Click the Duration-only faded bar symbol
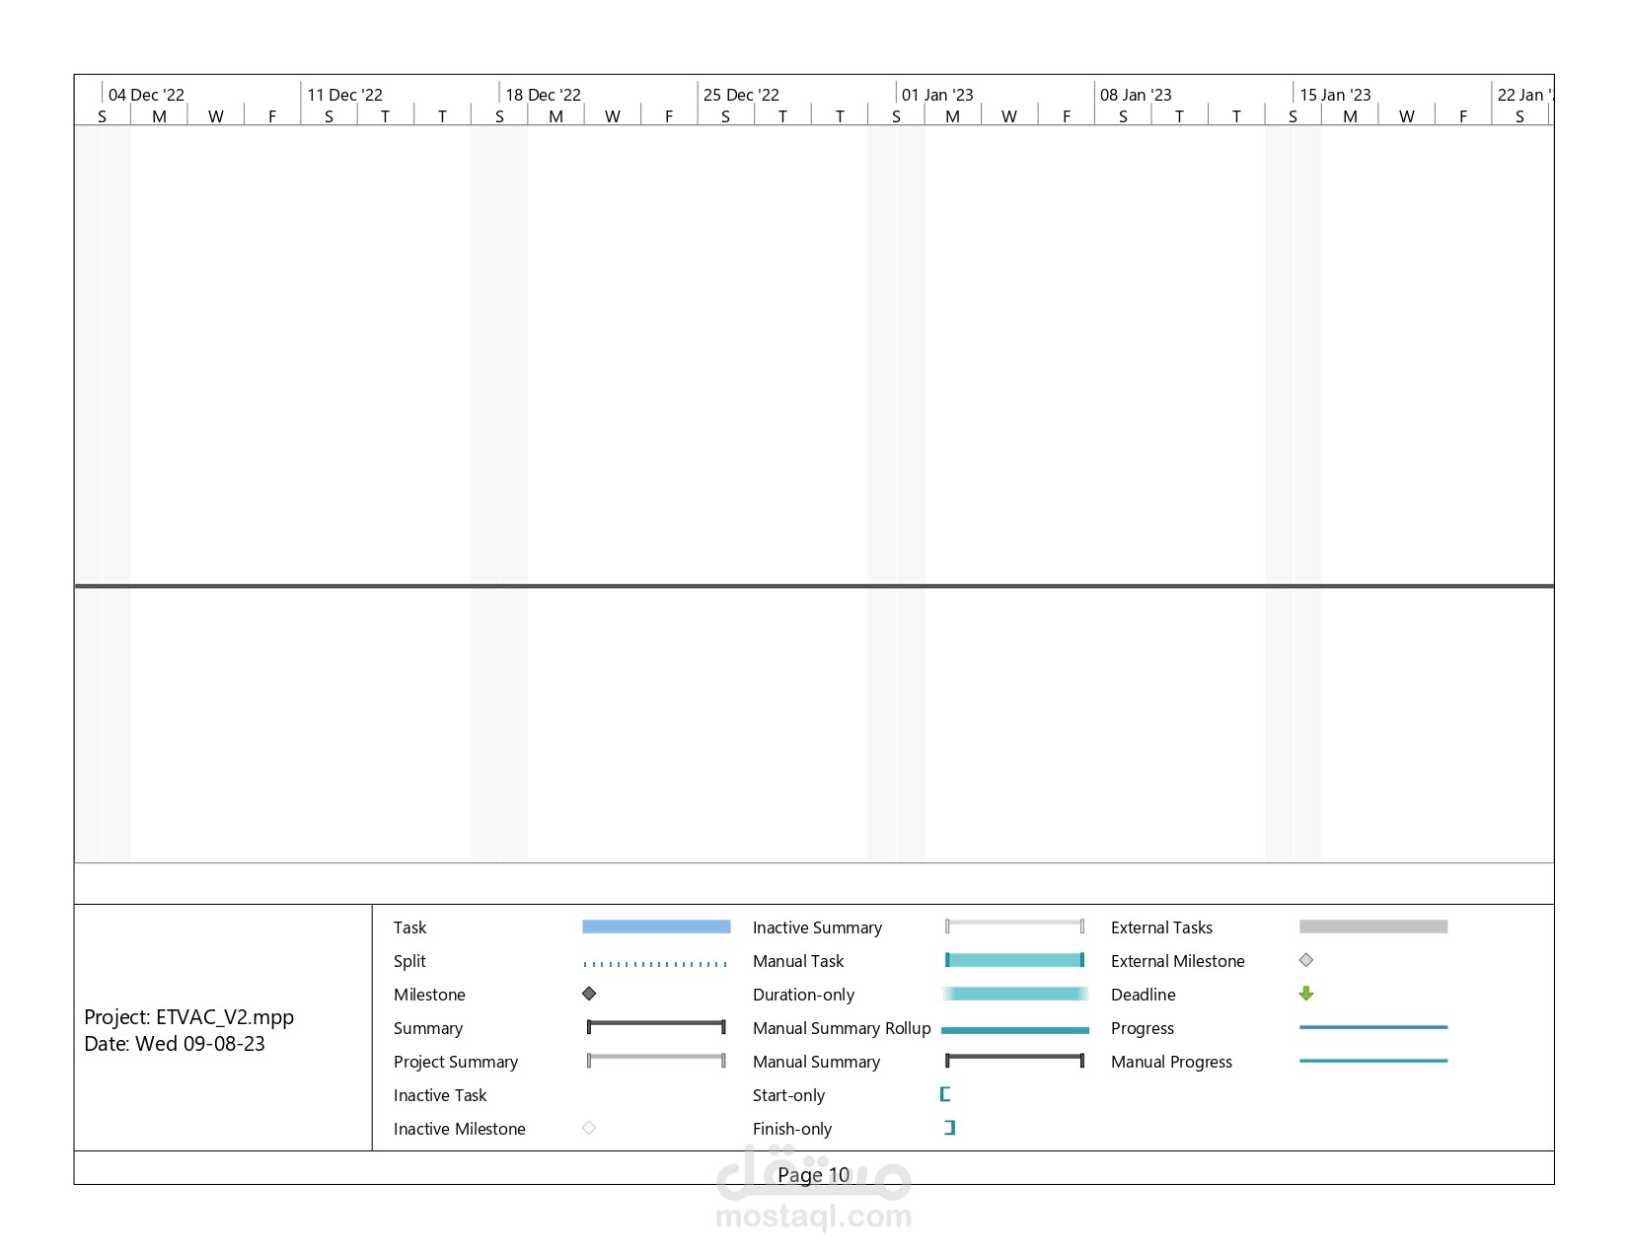 (1014, 994)
